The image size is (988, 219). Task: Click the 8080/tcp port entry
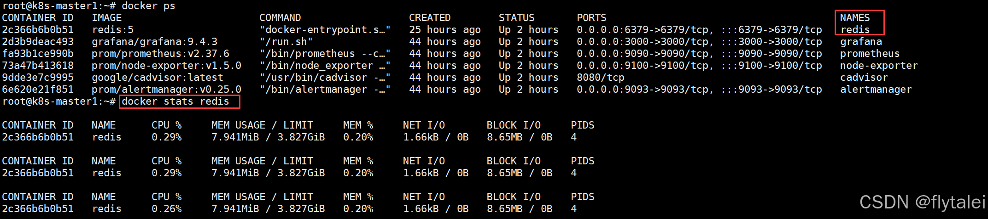(x=601, y=78)
